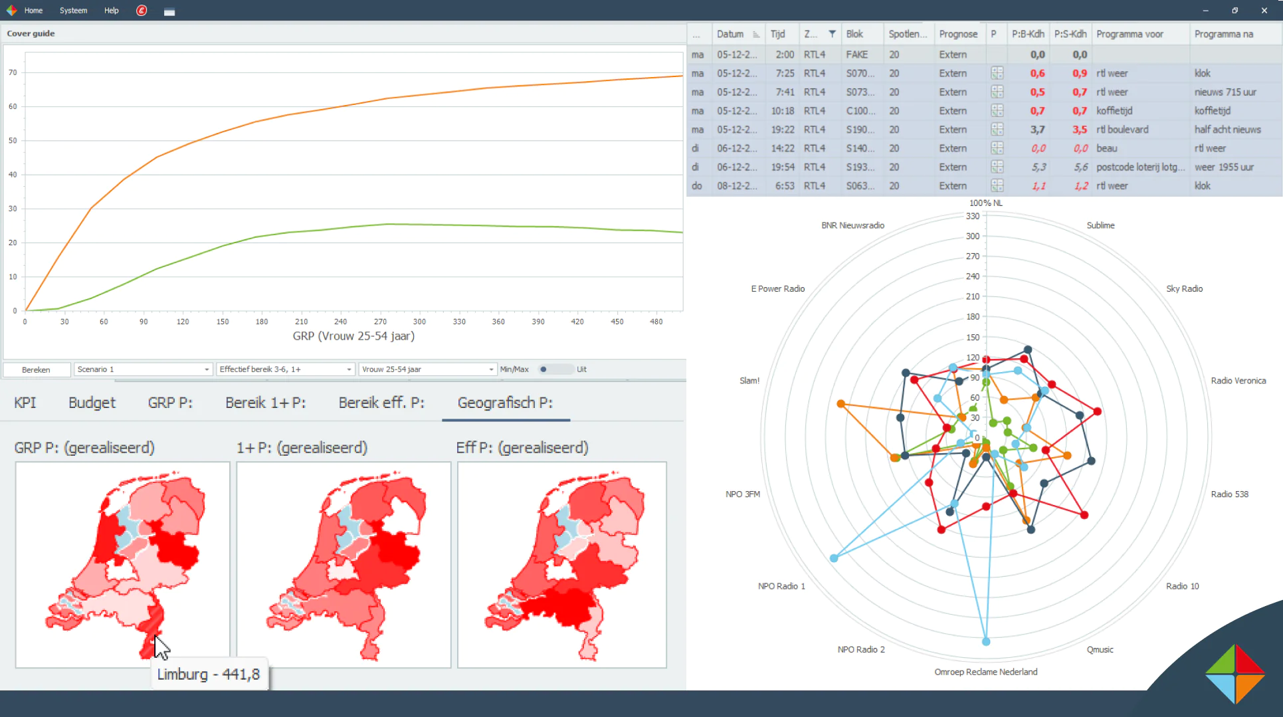Click the Slam! radar label
The image size is (1283, 717).
click(x=749, y=381)
